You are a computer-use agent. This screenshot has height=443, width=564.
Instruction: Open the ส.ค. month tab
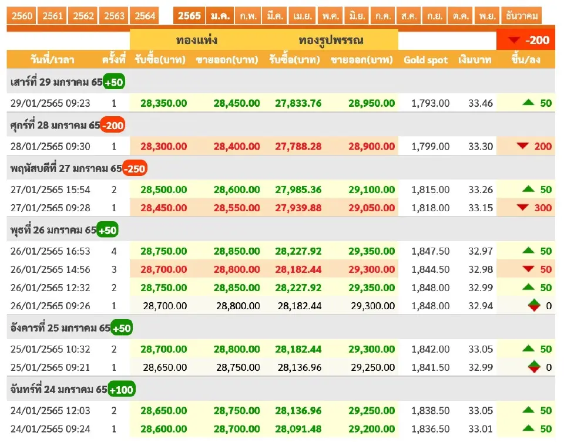409,16
